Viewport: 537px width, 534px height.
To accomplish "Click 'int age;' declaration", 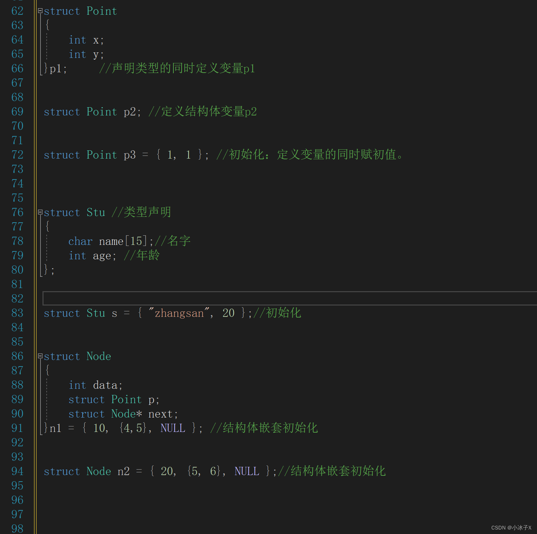I will point(93,256).
